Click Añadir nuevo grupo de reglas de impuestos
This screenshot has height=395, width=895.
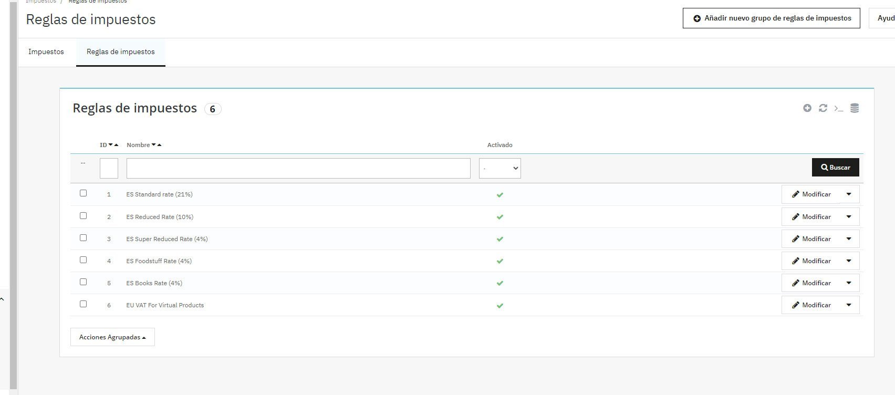(x=771, y=18)
